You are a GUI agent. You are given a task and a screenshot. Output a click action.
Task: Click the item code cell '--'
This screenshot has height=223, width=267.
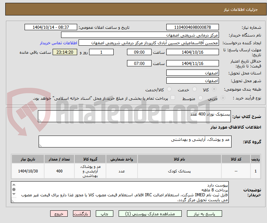tap(236, 171)
